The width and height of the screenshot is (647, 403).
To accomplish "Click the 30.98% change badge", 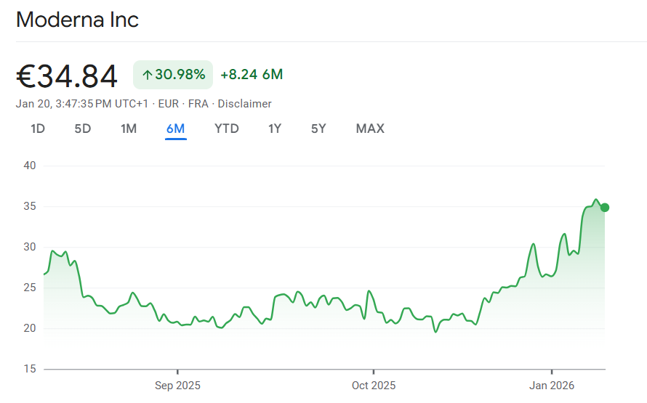I will 173,75.
